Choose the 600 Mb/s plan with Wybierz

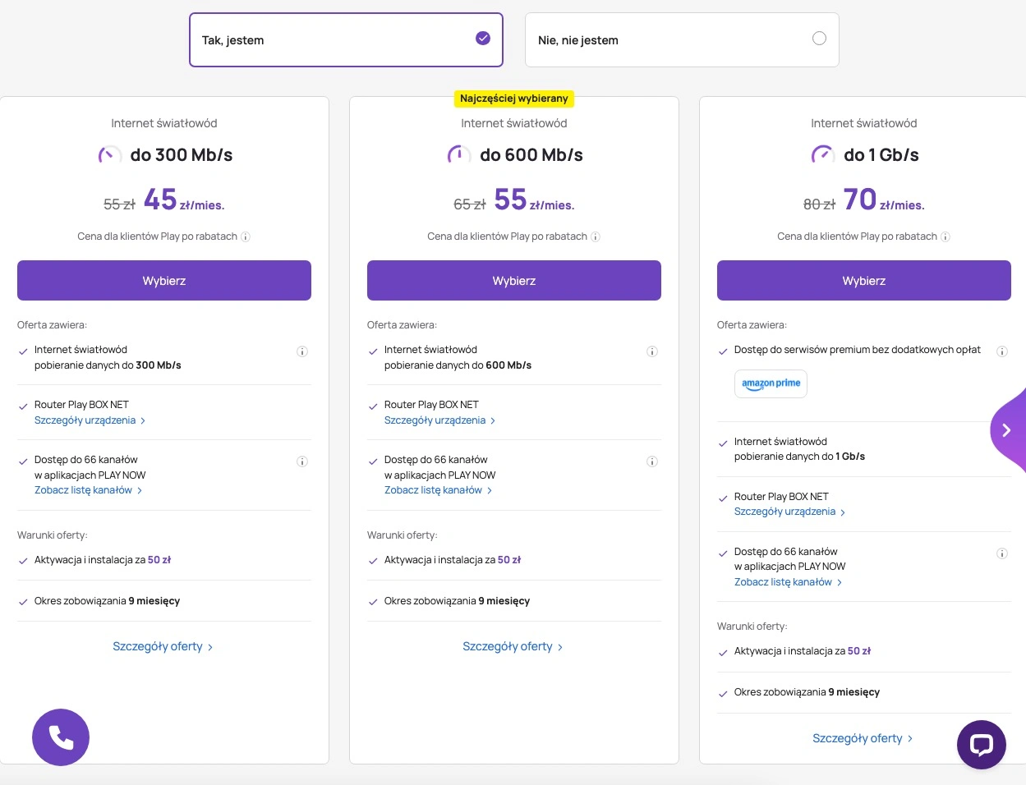coord(514,281)
